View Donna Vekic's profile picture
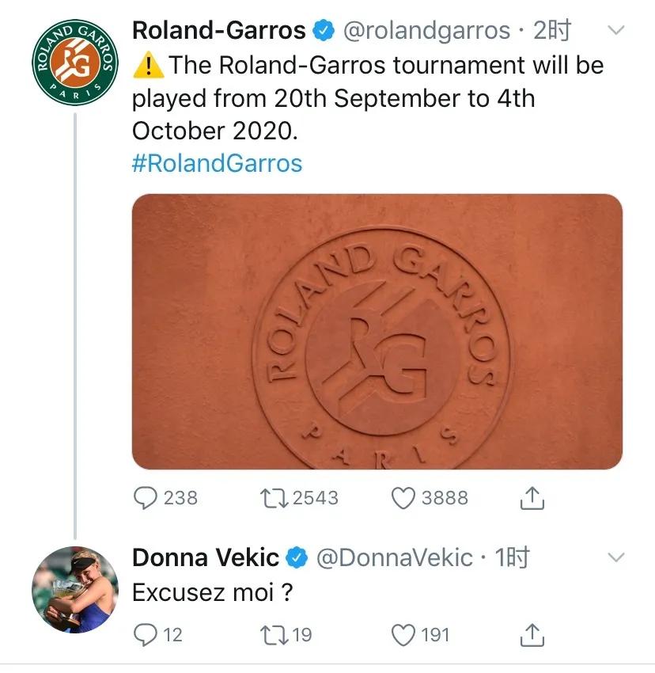655x673 pixels. [x=75, y=589]
